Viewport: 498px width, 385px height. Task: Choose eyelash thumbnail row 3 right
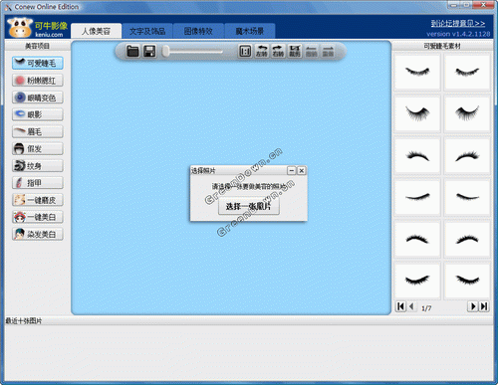[467, 155]
